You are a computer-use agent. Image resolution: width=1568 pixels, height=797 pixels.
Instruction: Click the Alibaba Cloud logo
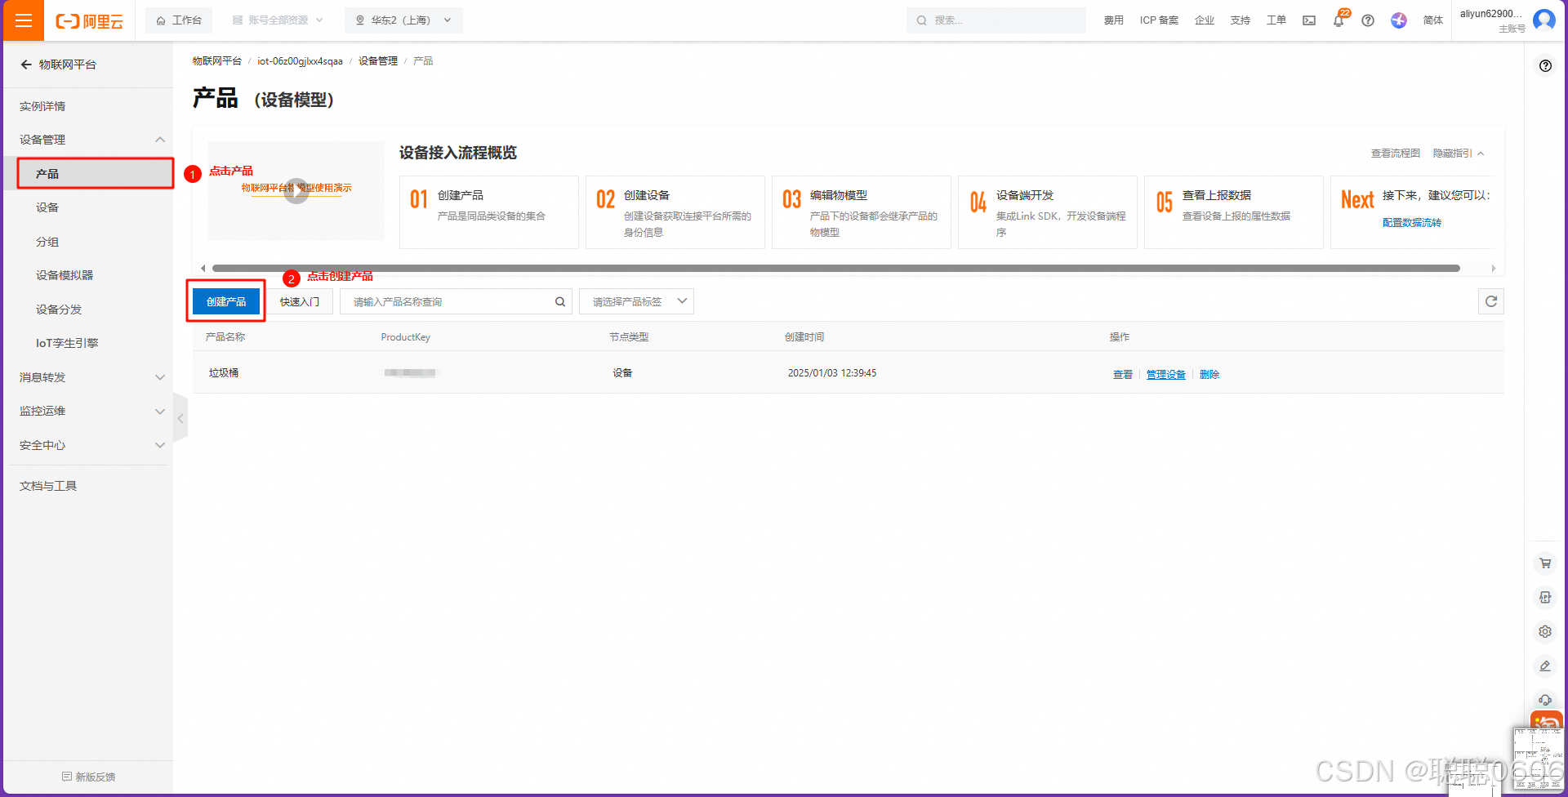tap(89, 21)
